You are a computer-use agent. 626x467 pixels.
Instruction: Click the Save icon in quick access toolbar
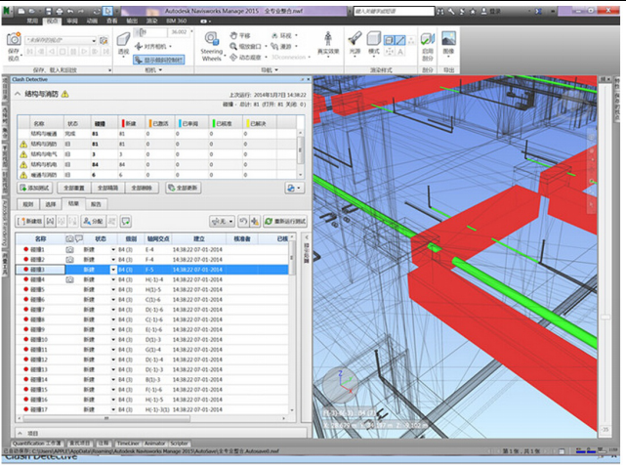point(48,11)
